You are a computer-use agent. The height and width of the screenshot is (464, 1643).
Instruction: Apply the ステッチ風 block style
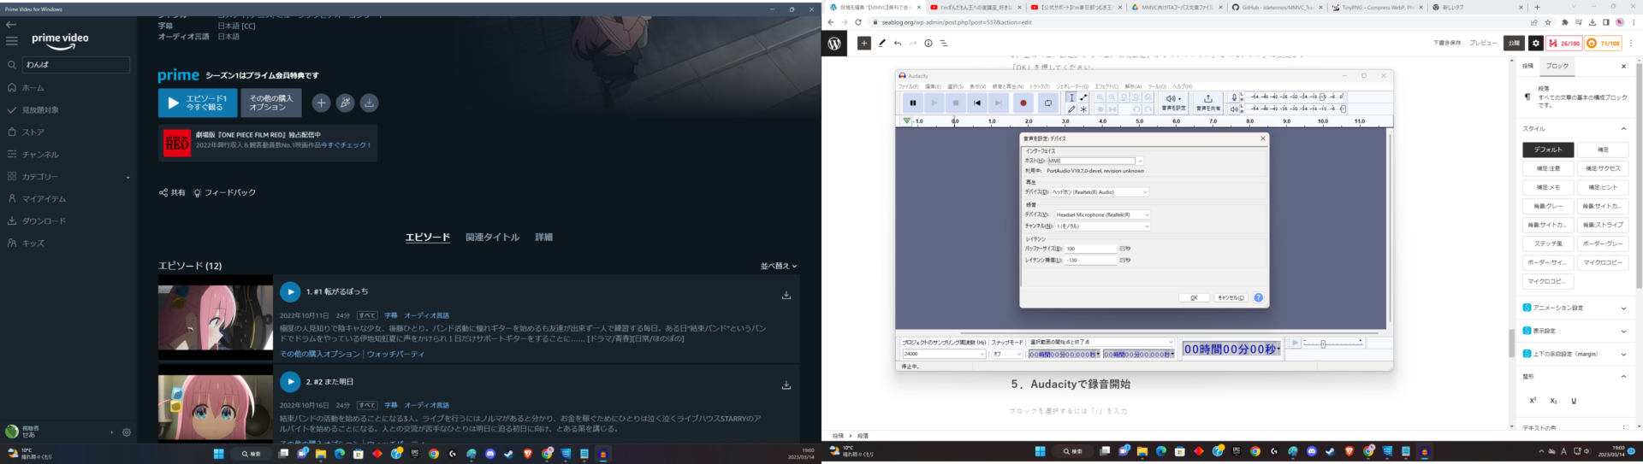(x=1548, y=244)
